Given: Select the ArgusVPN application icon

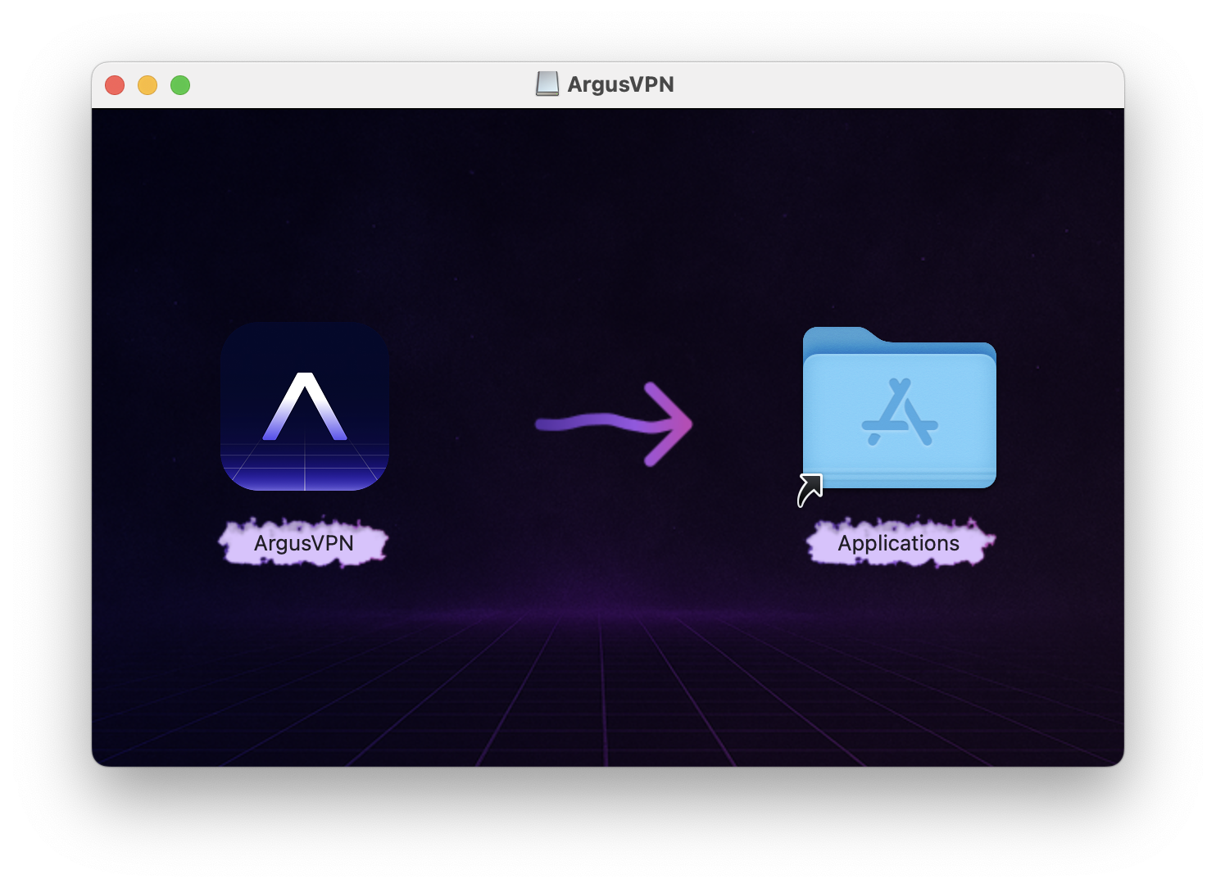Looking at the screenshot, I should point(305,407).
